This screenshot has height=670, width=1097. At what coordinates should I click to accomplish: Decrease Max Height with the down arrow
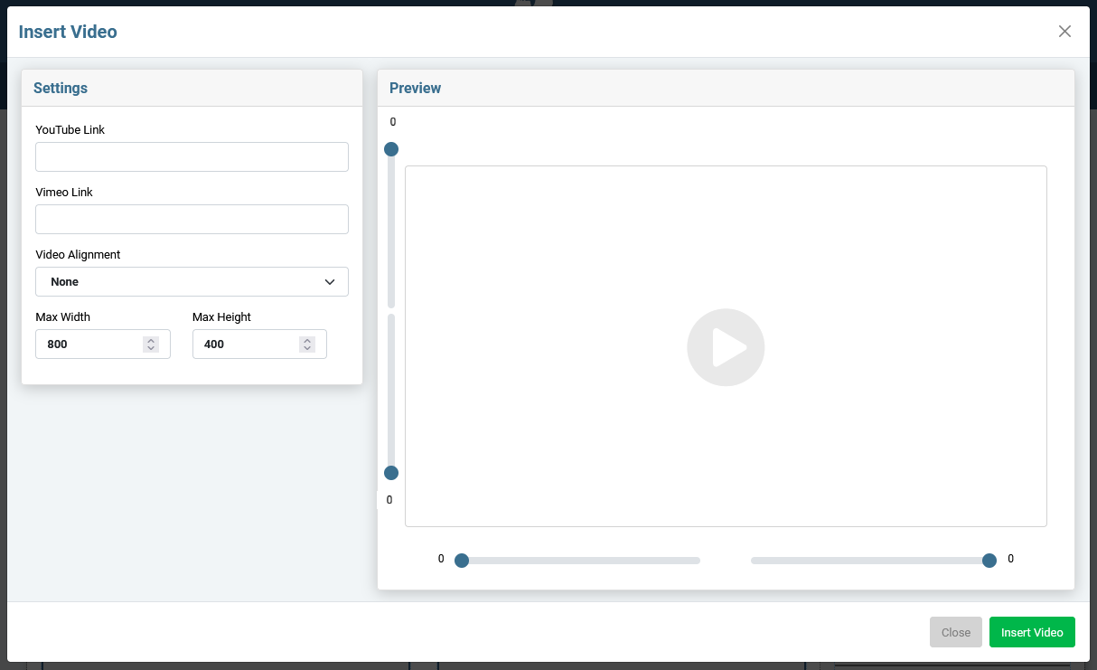pos(307,348)
